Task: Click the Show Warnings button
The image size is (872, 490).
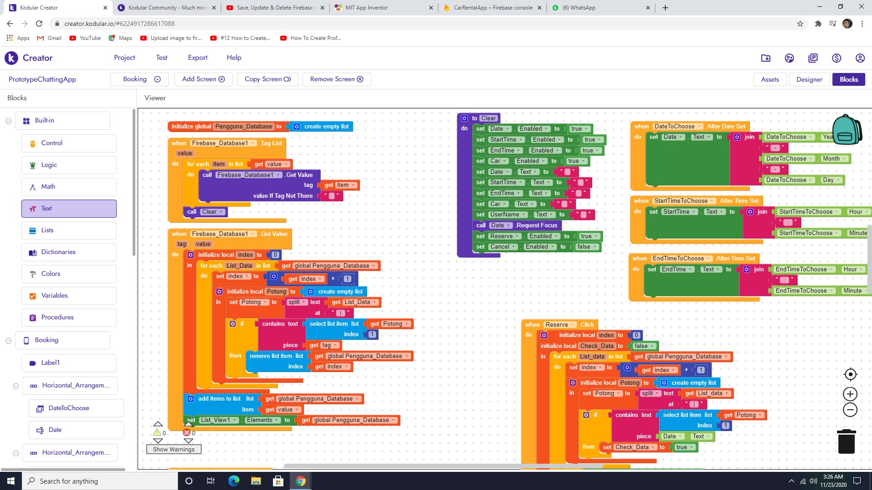Action: (173, 450)
